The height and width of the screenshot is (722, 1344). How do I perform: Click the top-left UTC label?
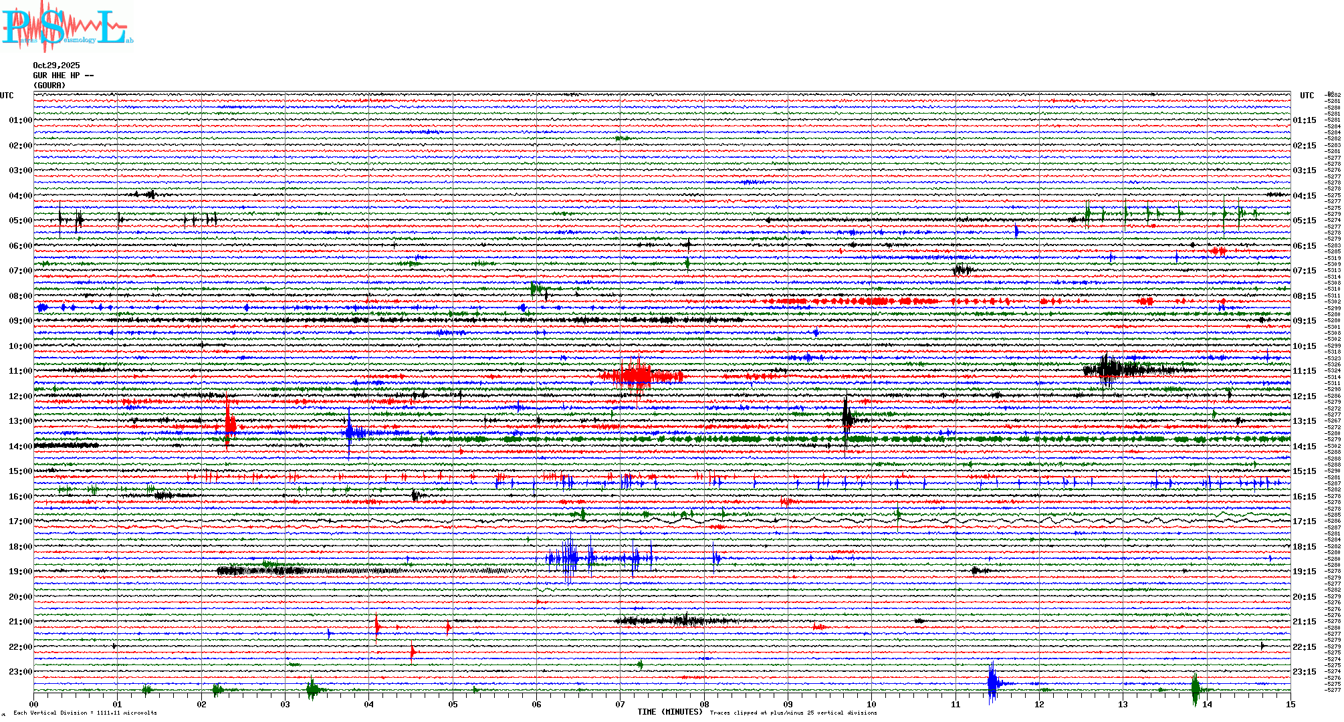(x=7, y=96)
